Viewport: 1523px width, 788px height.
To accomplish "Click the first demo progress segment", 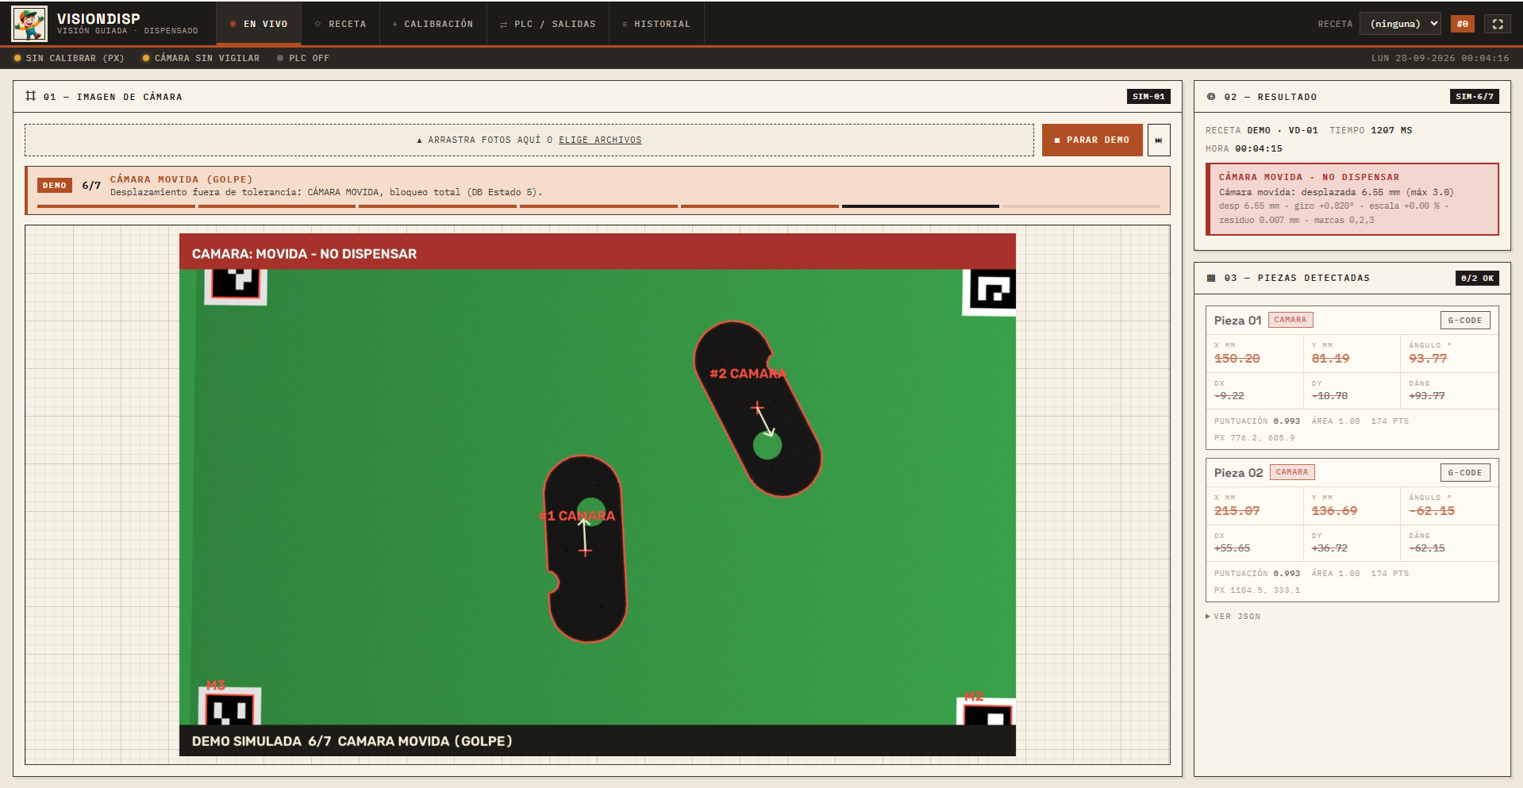I will (116, 206).
